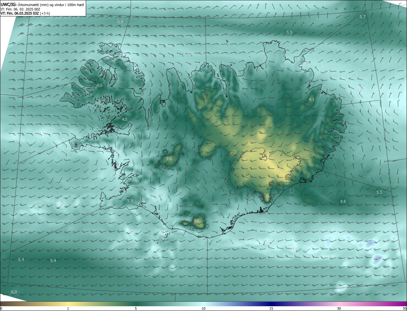Click the 'VT: Fim. 06.03.2025 03Z (+3 h)' line

25,13
